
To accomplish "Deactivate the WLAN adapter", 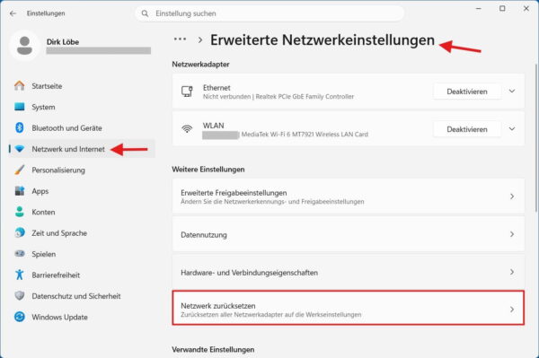I will pos(467,129).
